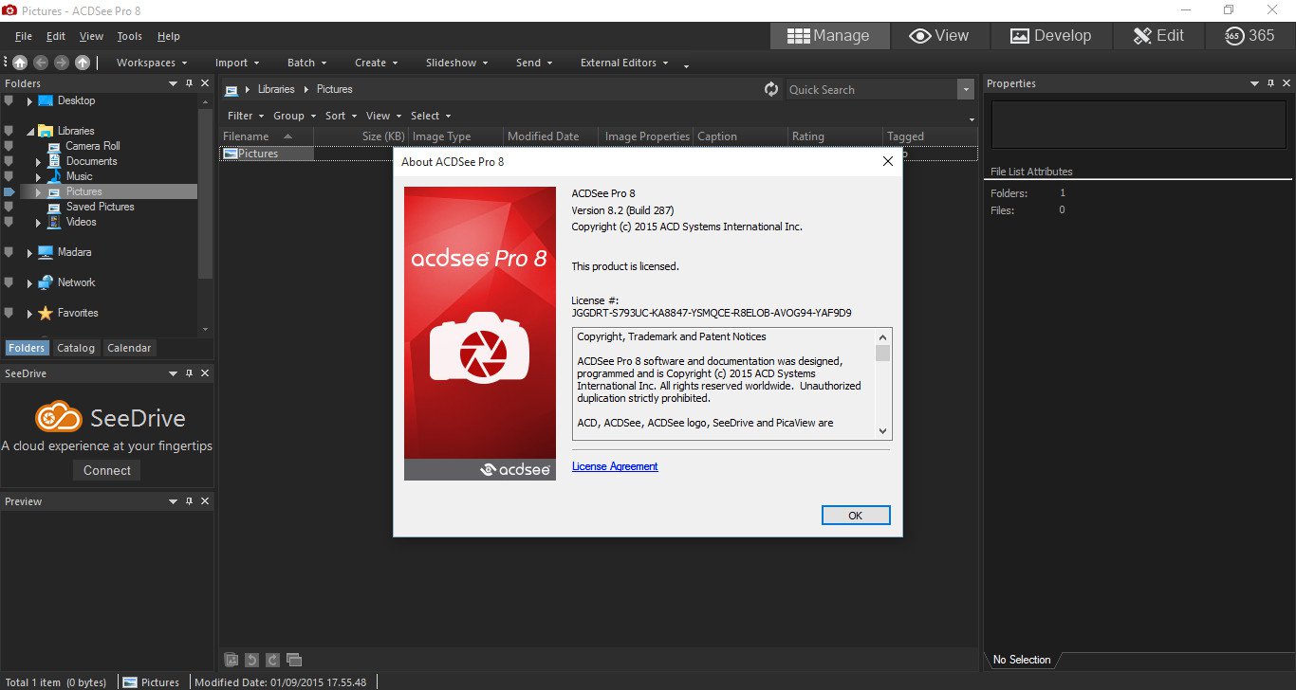This screenshot has width=1296, height=690.
Task: Click the About dialog notices scrollbar thumb
Action: coord(883,354)
